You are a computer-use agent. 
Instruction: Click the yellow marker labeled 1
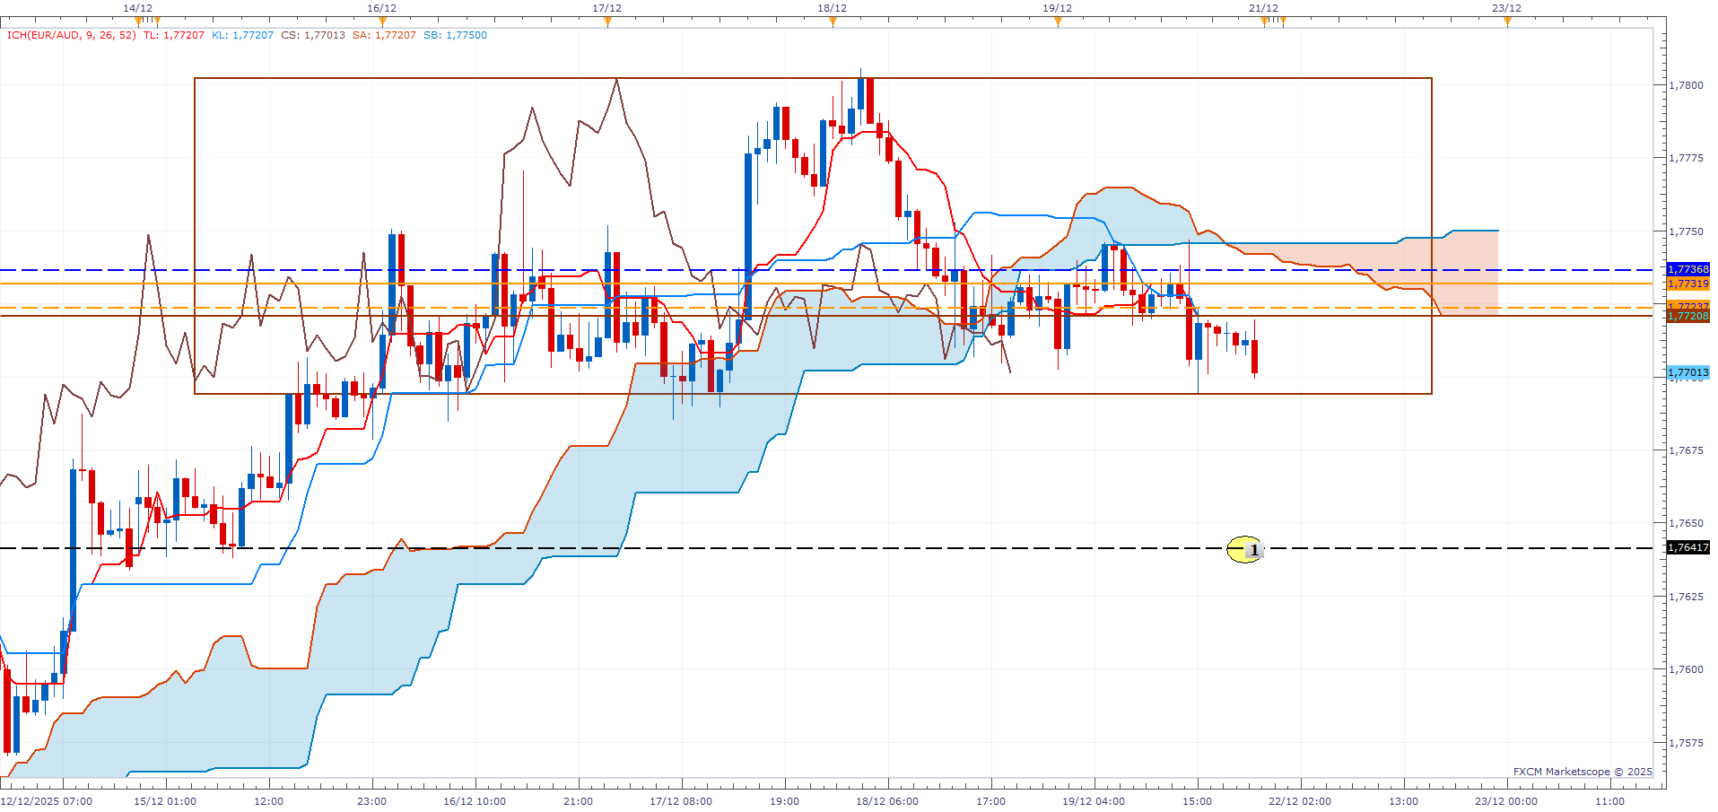click(1243, 549)
